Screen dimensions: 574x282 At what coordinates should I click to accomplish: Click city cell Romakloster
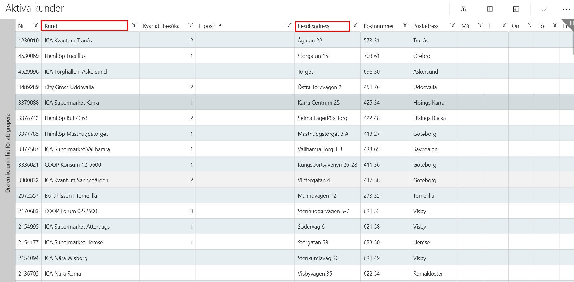coord(428,274)
